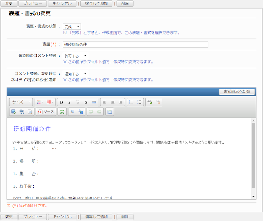Insert a hyperlink with link icon
This screenshot has width=263, height=221.
(x=150, y=102)
